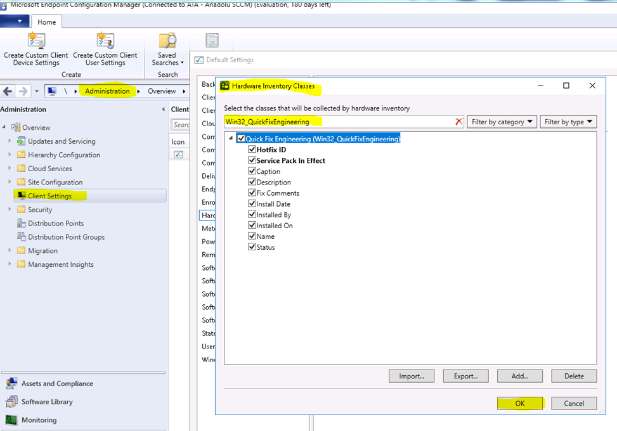Click Administration in the breadcrumb path
This screenshot has width=617, height=431.
(107, 91)
